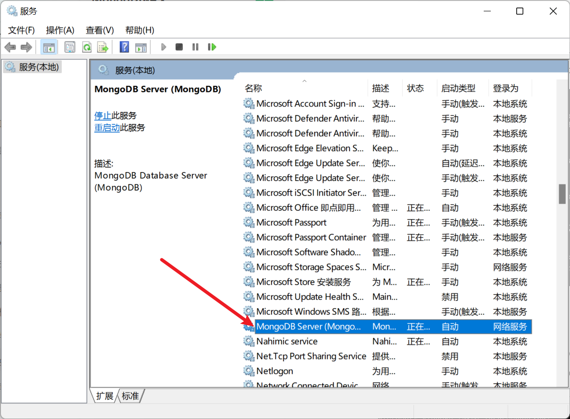Sort by the 名称 column header
The image size is (570, 419).
click(305, 88)
